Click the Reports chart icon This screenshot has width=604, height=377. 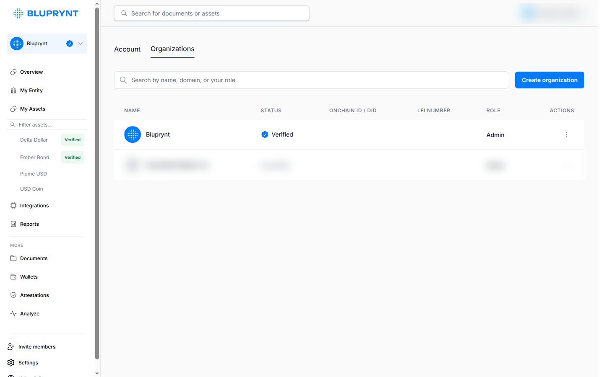tap(13, 224)
